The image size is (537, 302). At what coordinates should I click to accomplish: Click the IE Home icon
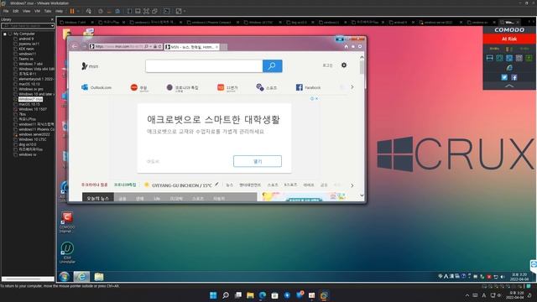click(346, 47)
